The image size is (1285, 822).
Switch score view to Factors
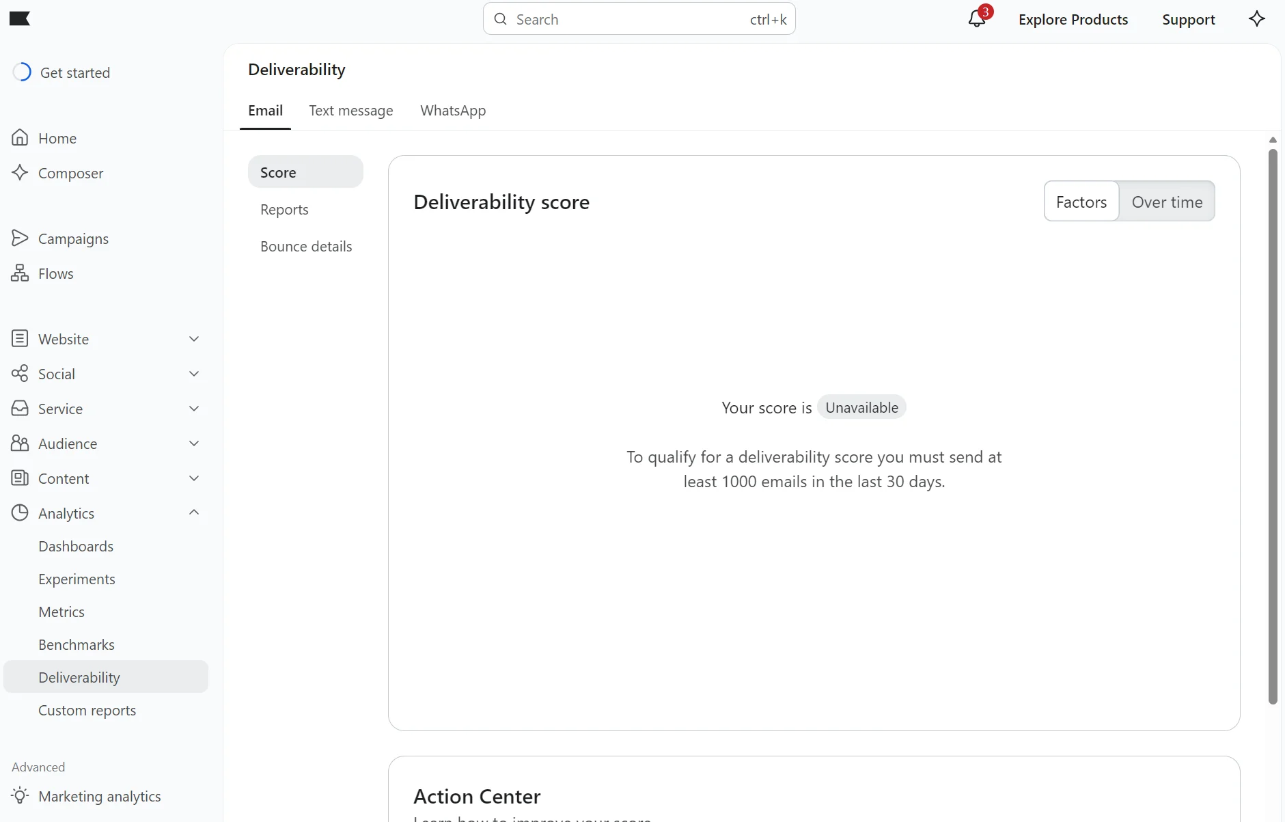(1081, 202)
